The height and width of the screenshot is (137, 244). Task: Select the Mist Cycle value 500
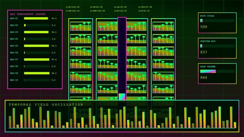(x=204, y=27)
